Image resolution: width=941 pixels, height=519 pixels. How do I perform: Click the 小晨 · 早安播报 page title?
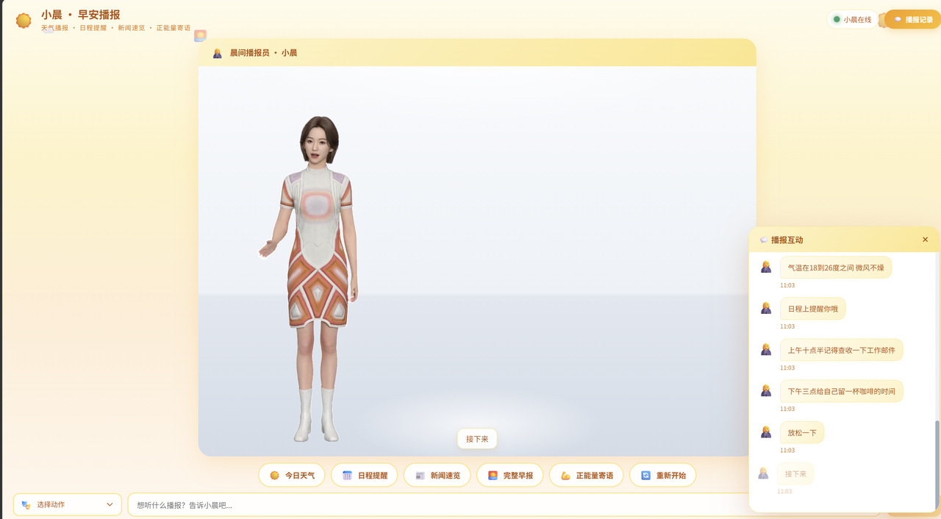click(x=80, y=15)
